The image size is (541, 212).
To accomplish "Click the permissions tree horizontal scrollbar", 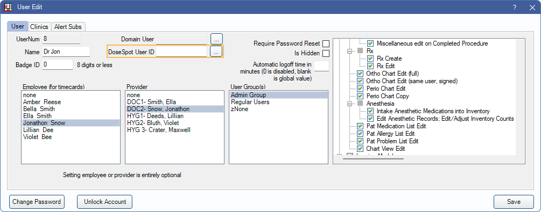I will click(373, 159).
